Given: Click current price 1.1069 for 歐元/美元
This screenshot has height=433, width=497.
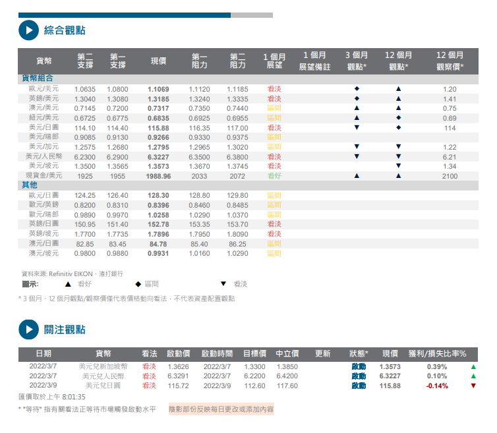Looking at the screenshot, I should [x=158, y=90].
